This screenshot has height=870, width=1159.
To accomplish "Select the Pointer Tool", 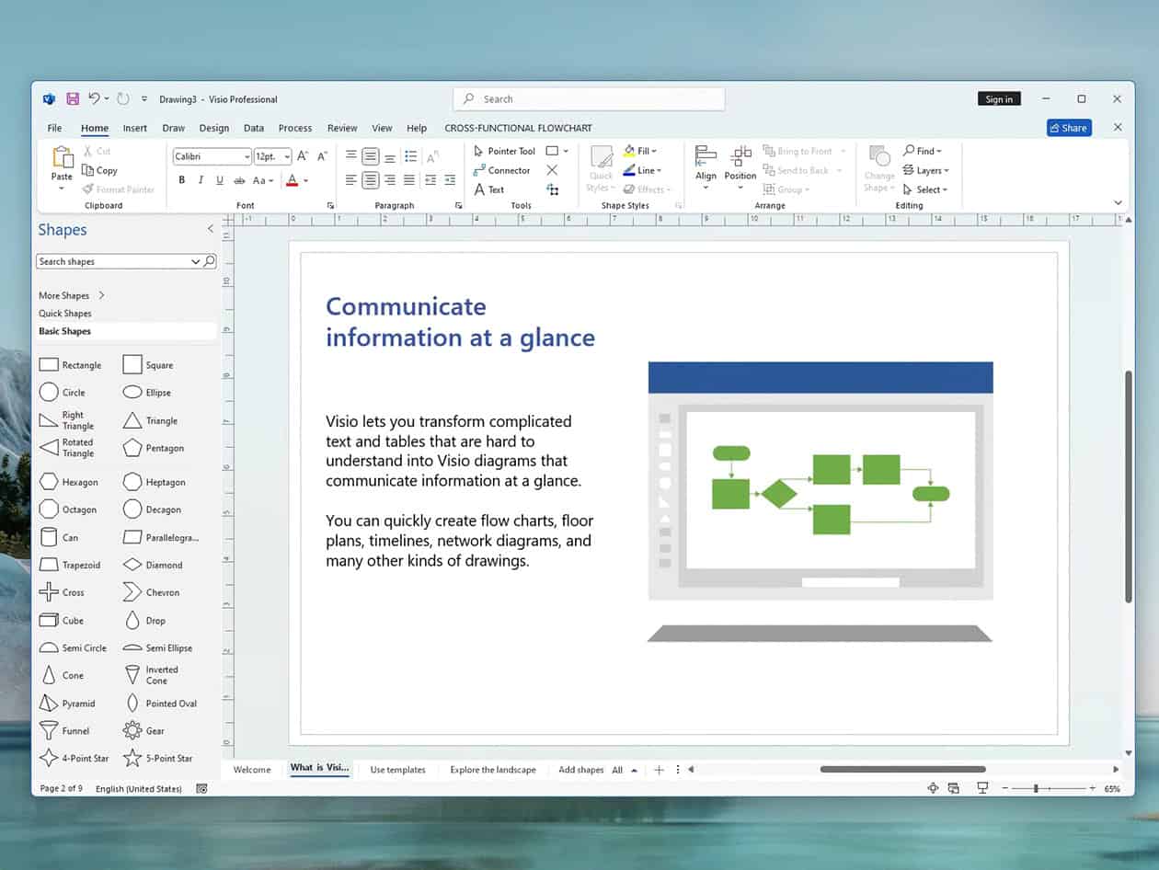I will click(507, 150).
